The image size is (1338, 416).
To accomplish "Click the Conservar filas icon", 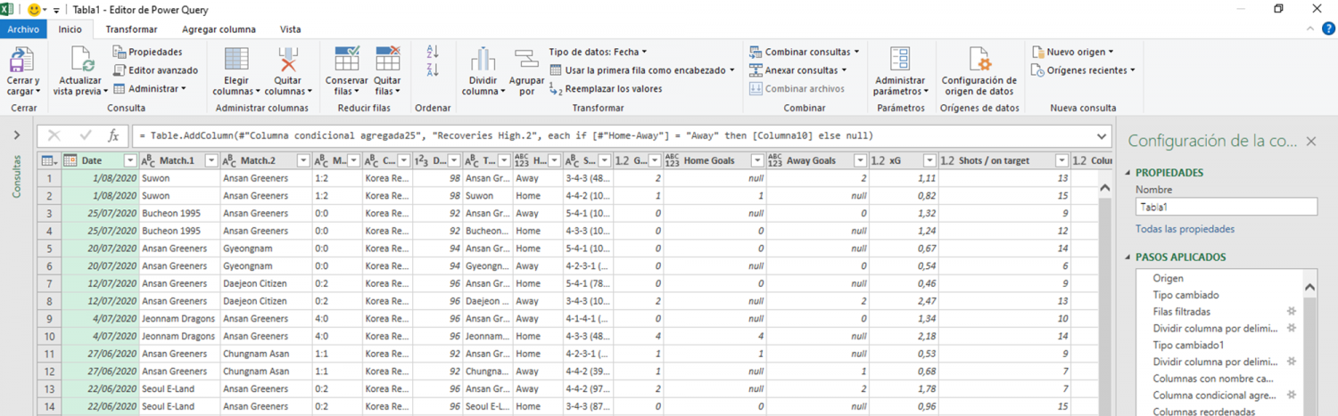I will [346, 60].
